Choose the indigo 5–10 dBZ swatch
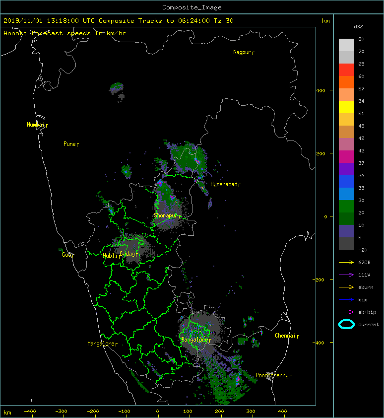The width and height of the screenshot is (384, 418). 346,231
